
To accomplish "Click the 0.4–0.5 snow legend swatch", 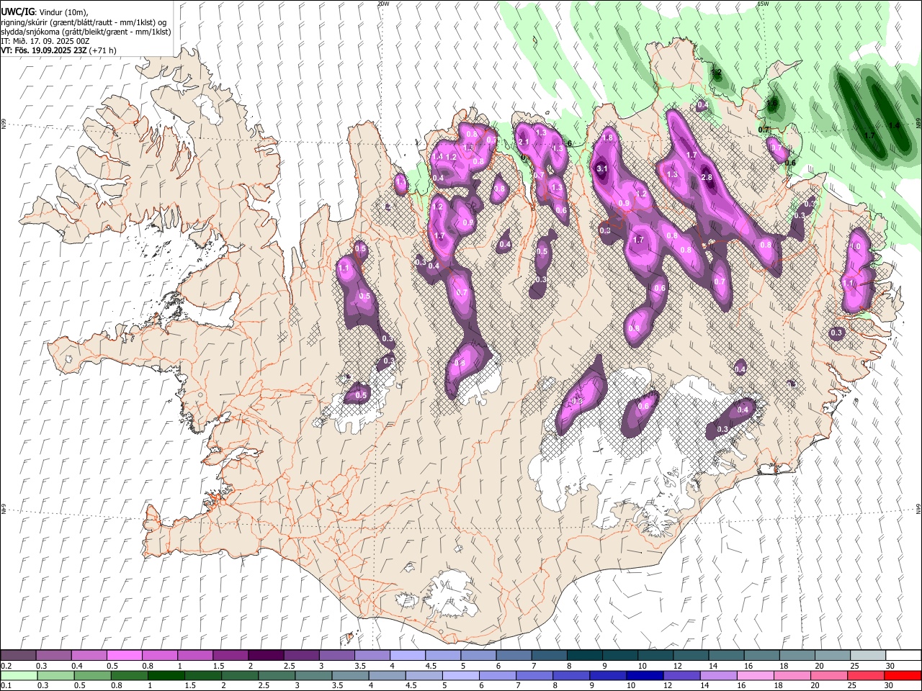I will coord(89,655).
